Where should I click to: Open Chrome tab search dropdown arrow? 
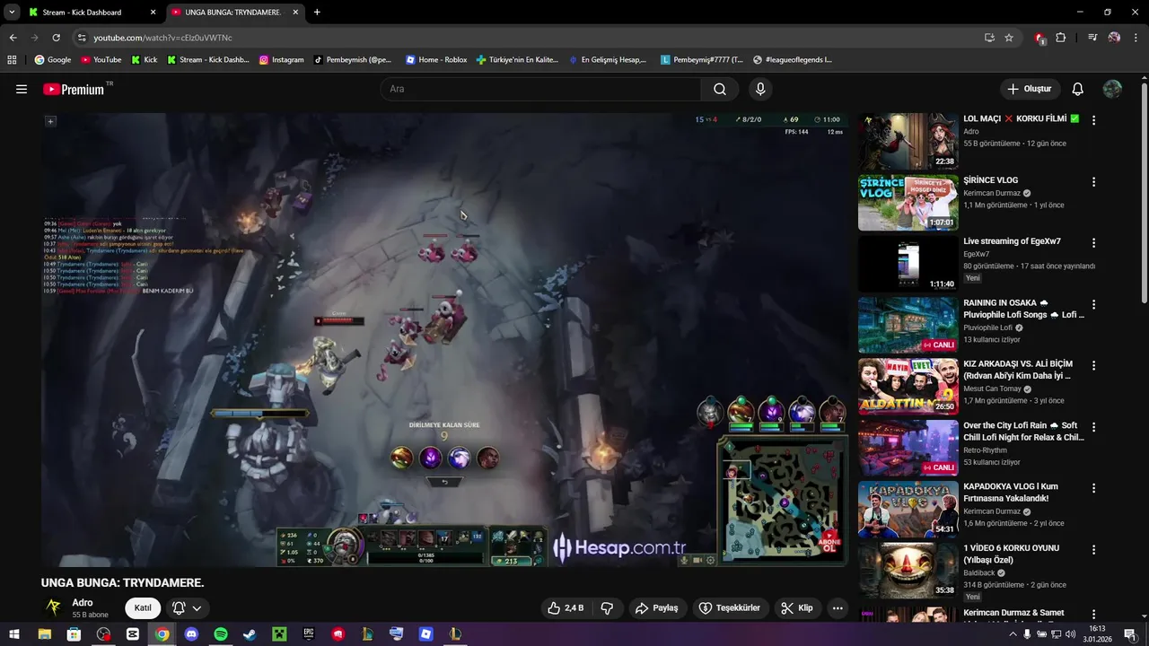12,13
